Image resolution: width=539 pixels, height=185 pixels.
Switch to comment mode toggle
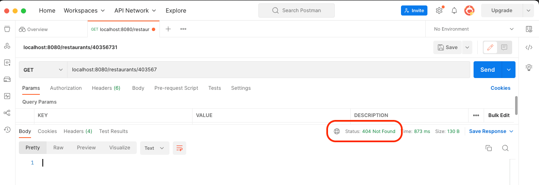click(x=504, y=47)
